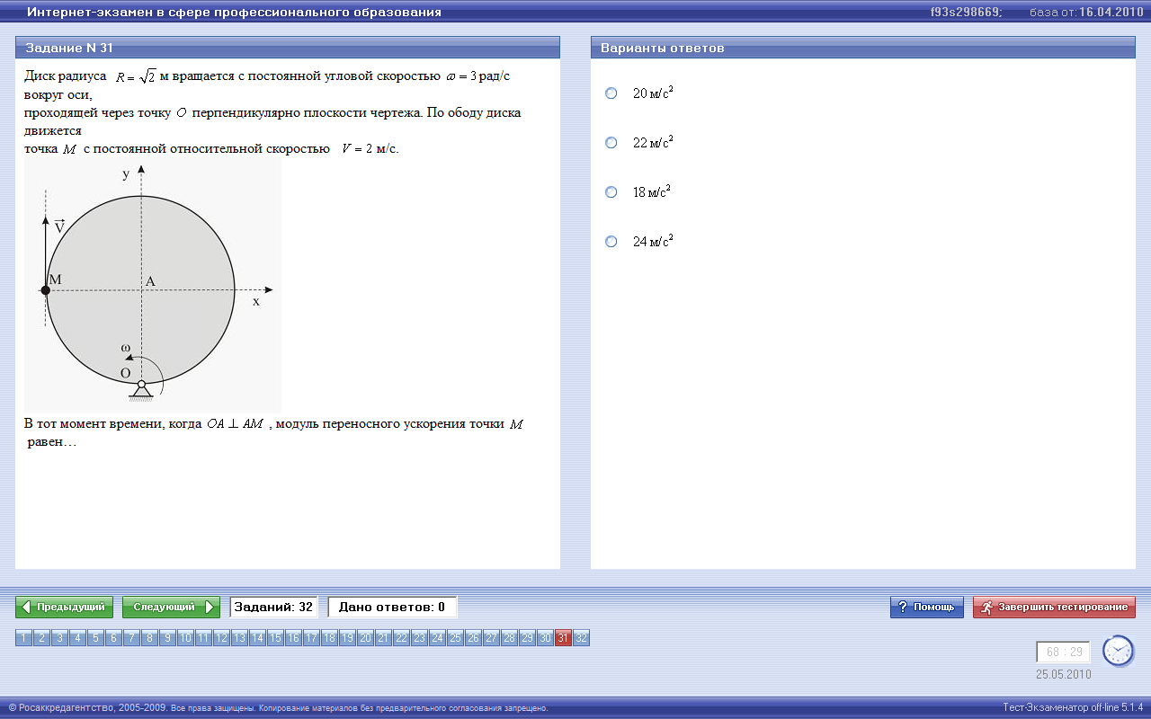
Task: Click the version label Тест-Экзаменатор off-line 5.1.4
Action: click(x=1073, y=707)
